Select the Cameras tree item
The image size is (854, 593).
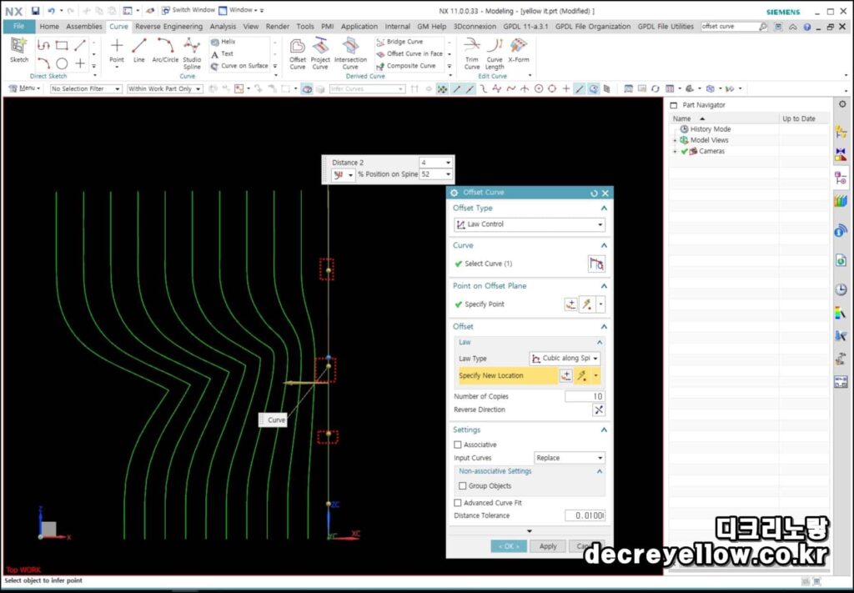[x=706, y=152]
